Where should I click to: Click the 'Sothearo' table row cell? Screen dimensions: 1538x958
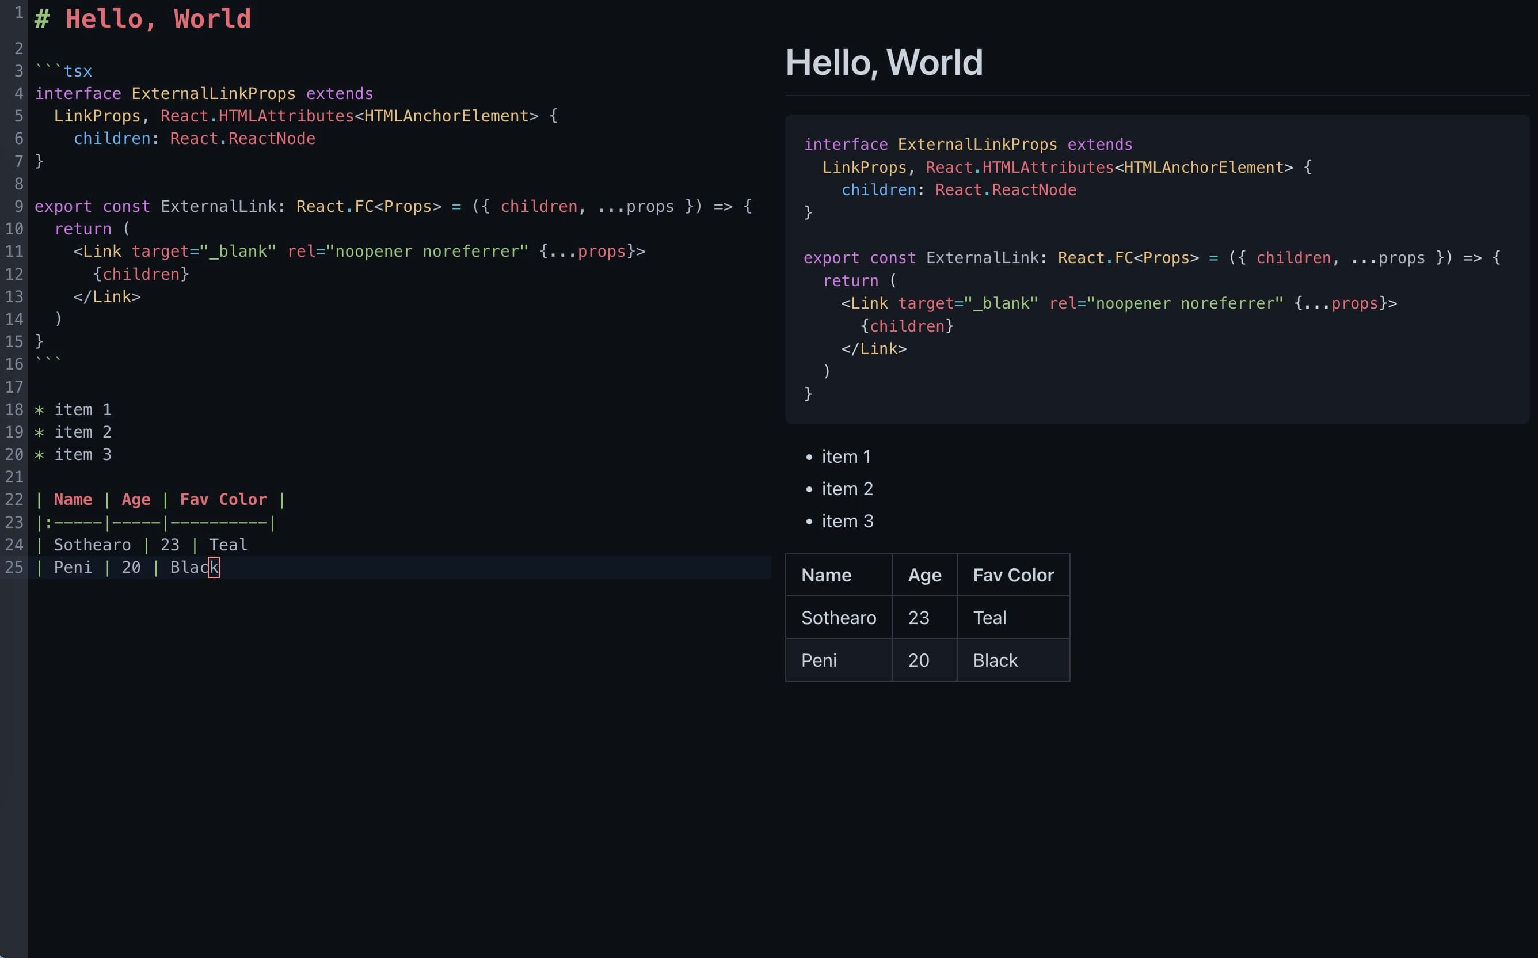(x=839, y=617)
